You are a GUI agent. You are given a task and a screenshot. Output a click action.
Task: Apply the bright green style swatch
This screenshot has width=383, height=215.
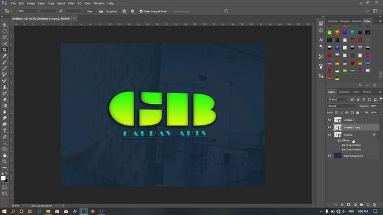(x=330, y=32)
